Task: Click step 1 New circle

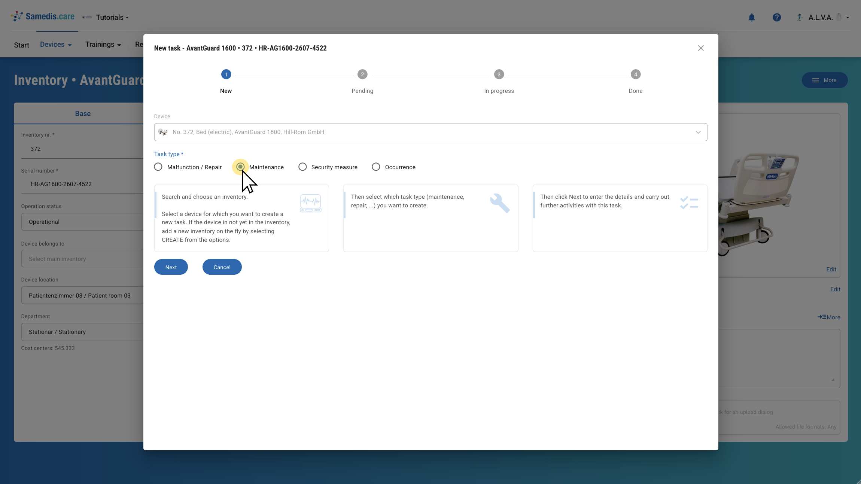Action: pos(226,74)
